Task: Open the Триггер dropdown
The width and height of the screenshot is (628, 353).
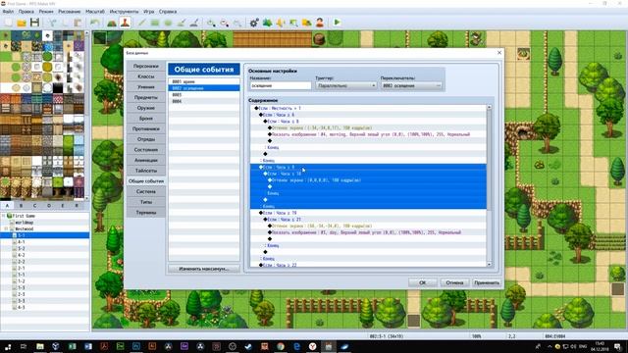Action: coord(346,85)
